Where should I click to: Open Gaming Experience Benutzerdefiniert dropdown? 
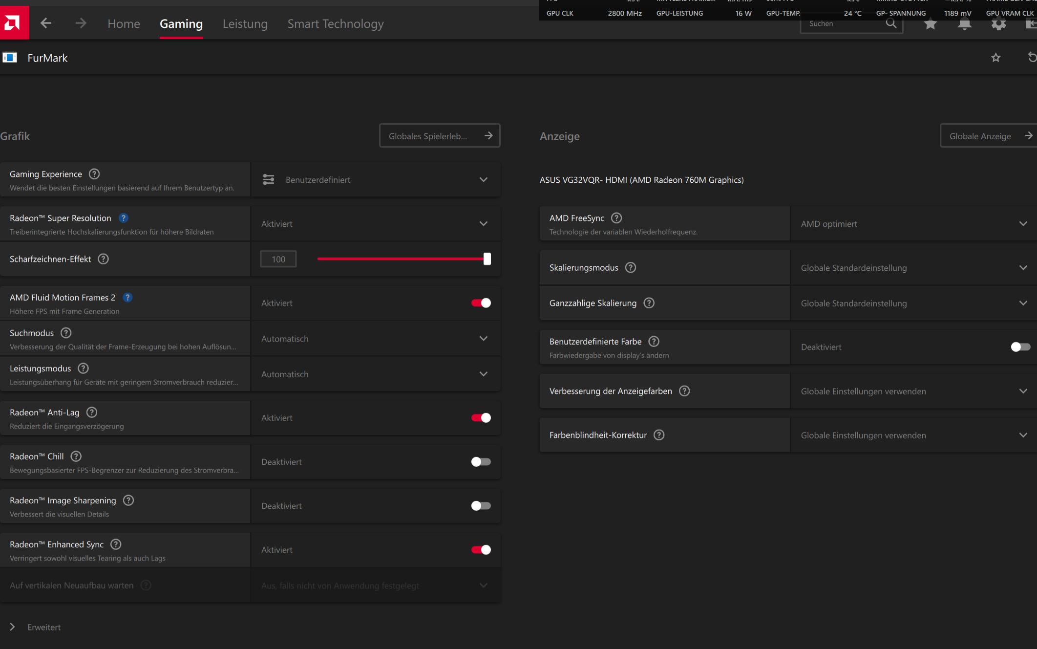[376, 180]
